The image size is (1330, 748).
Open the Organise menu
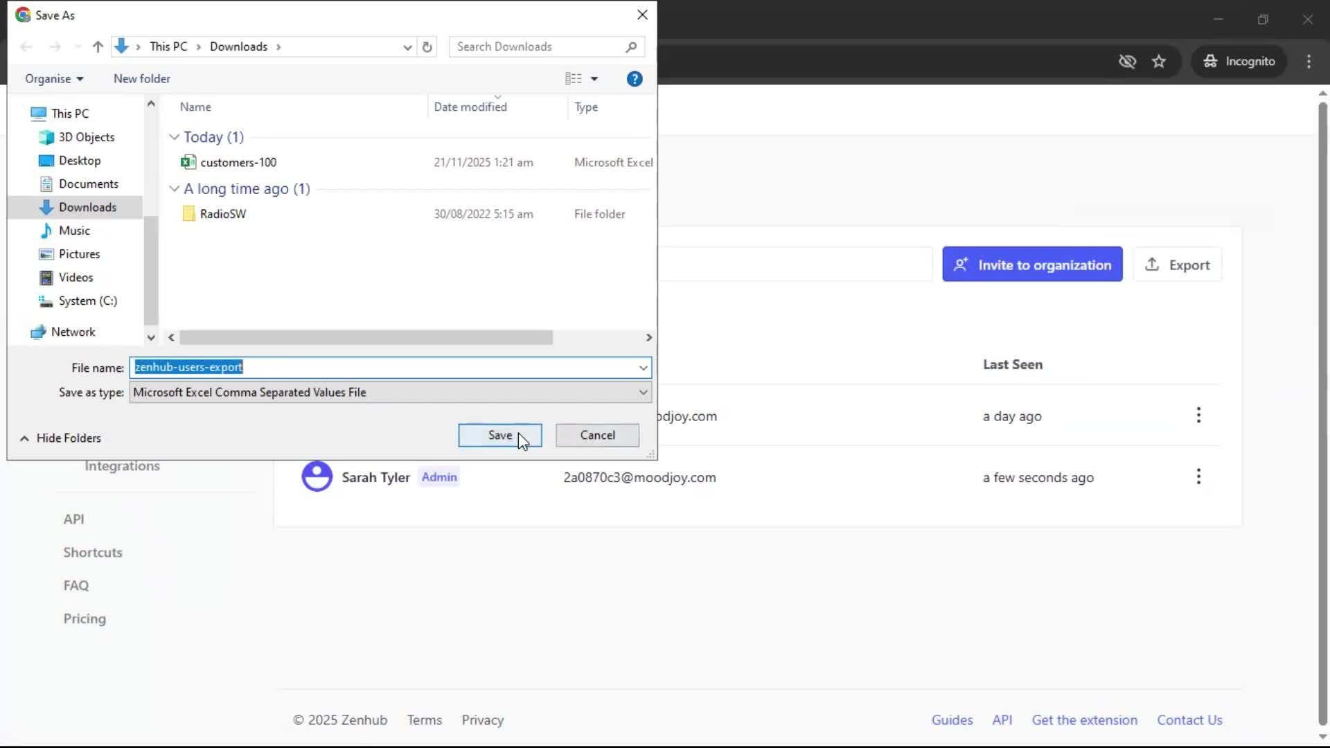coord(53,78)
